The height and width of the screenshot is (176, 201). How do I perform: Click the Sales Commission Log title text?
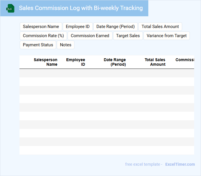click(x=81, y=8)
